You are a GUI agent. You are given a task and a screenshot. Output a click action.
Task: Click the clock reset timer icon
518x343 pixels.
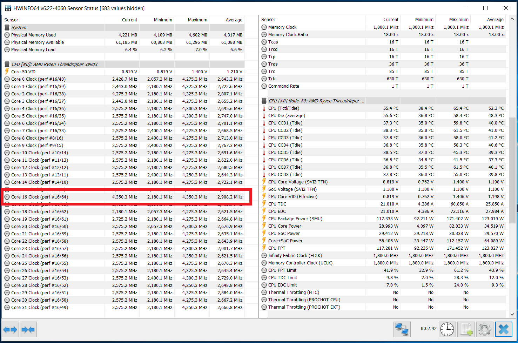click(447, 329)
